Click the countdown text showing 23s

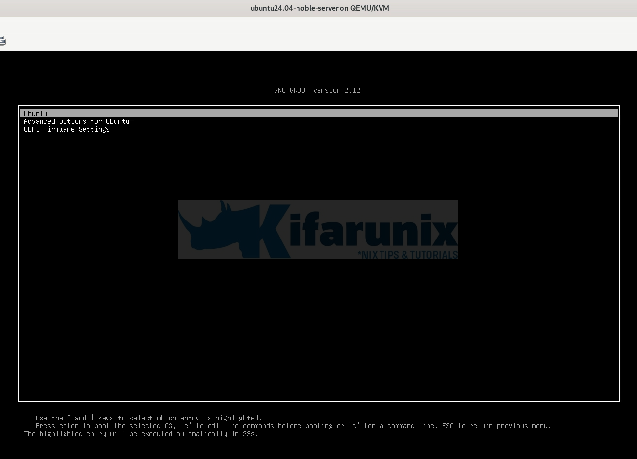click(141, 434)
